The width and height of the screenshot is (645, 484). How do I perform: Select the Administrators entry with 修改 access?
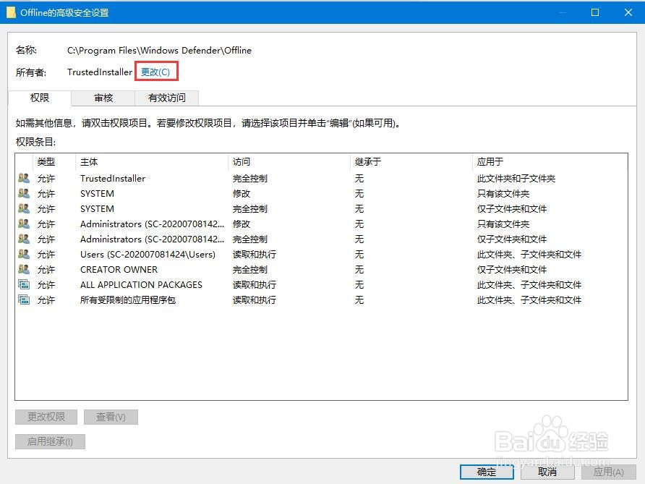pos(321,224)
